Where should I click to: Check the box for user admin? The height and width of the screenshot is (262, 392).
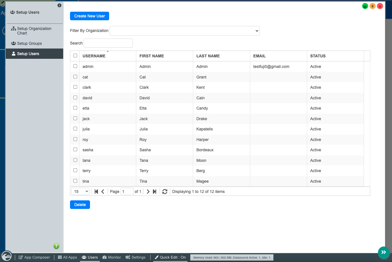coord(75,66)
